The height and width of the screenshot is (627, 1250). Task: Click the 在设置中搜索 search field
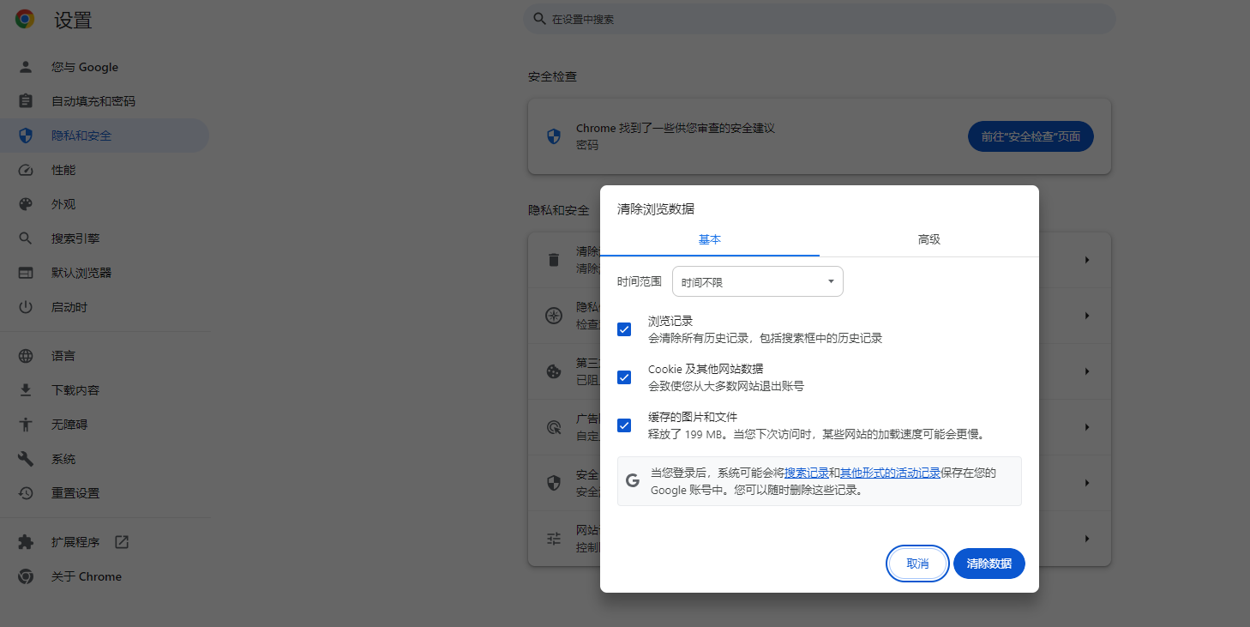point(819,18)
